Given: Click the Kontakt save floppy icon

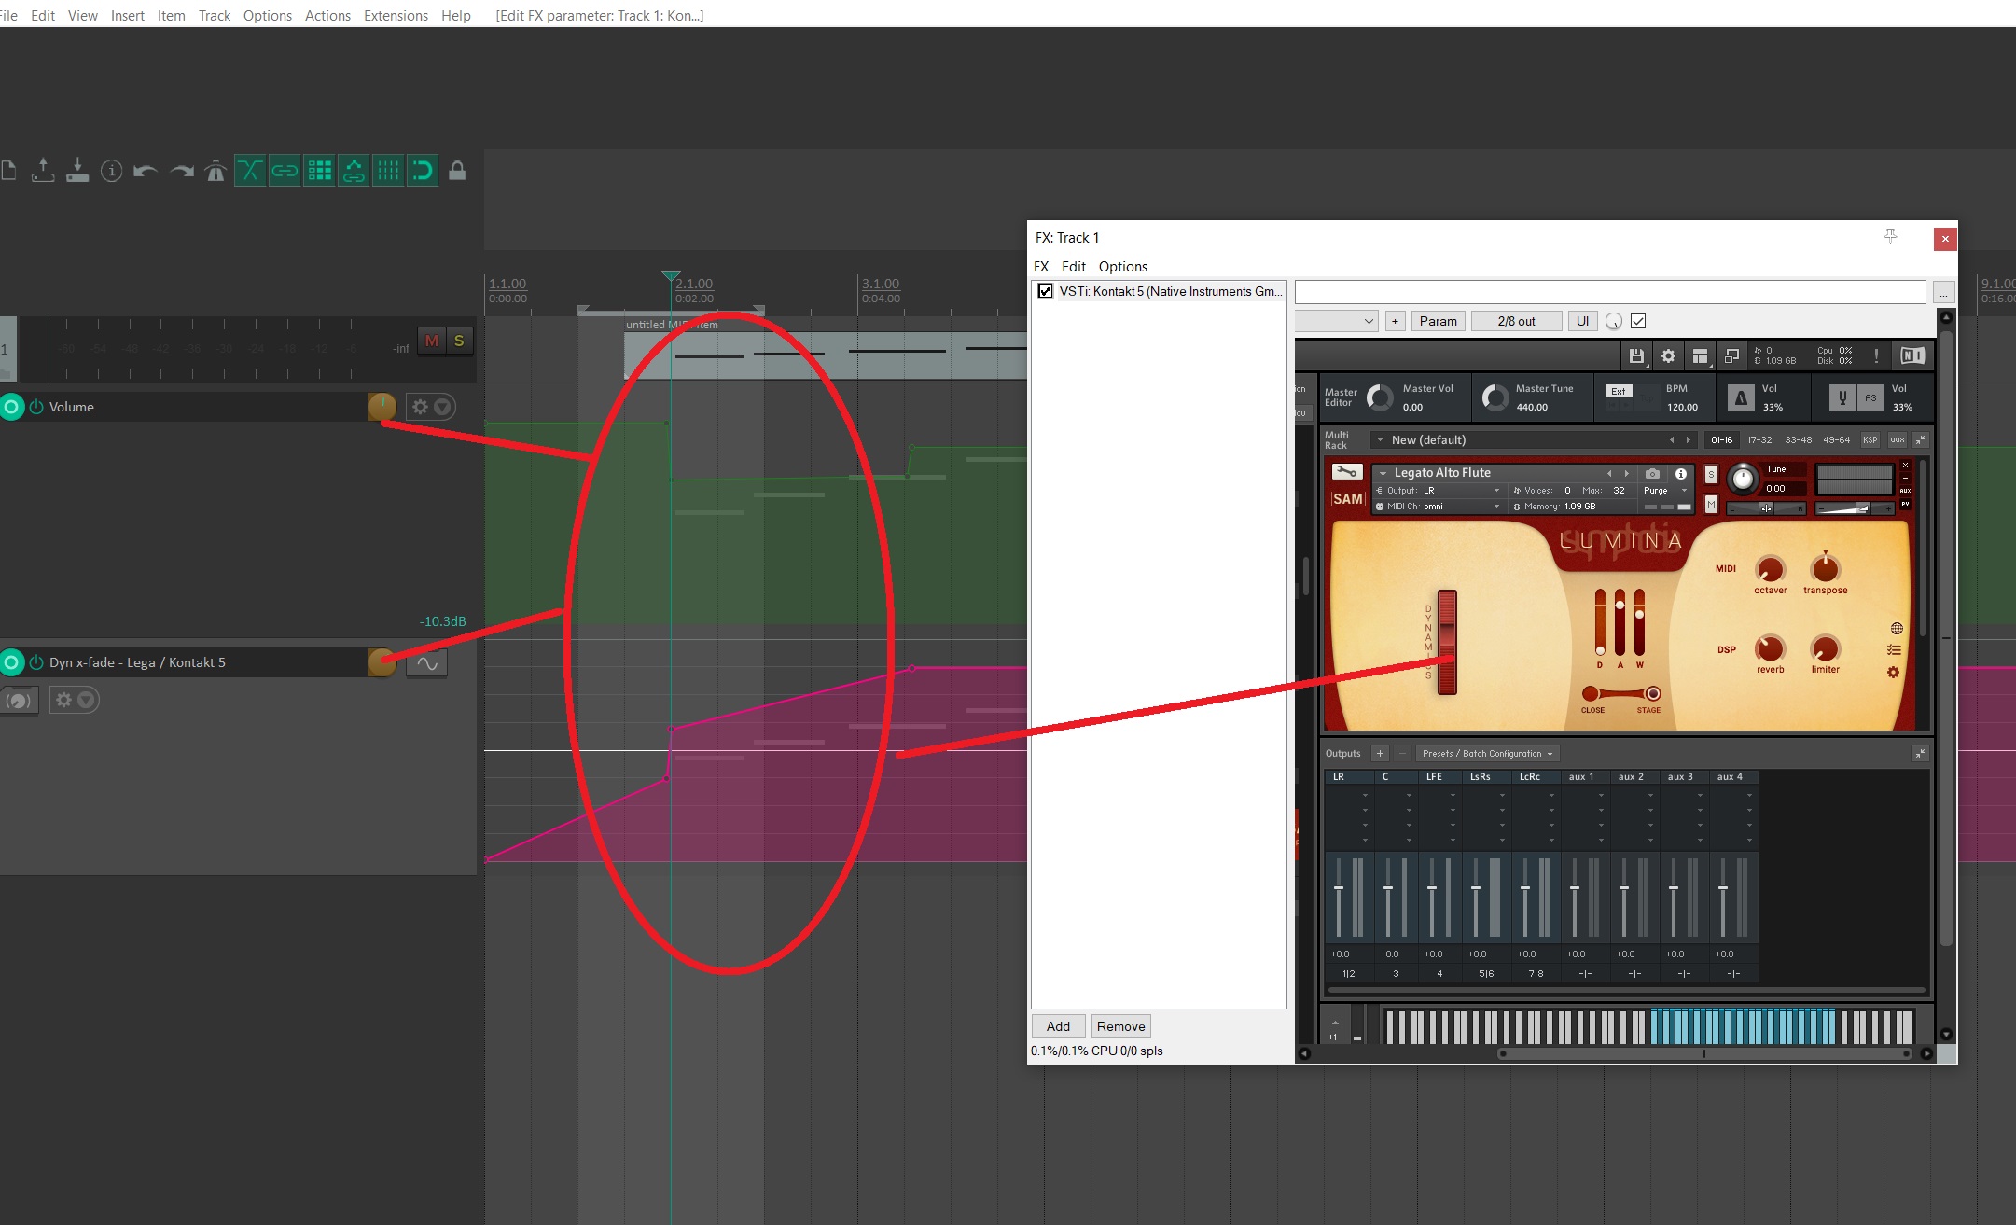Looking at the screenshot, I should click(x=1636, y=355).
